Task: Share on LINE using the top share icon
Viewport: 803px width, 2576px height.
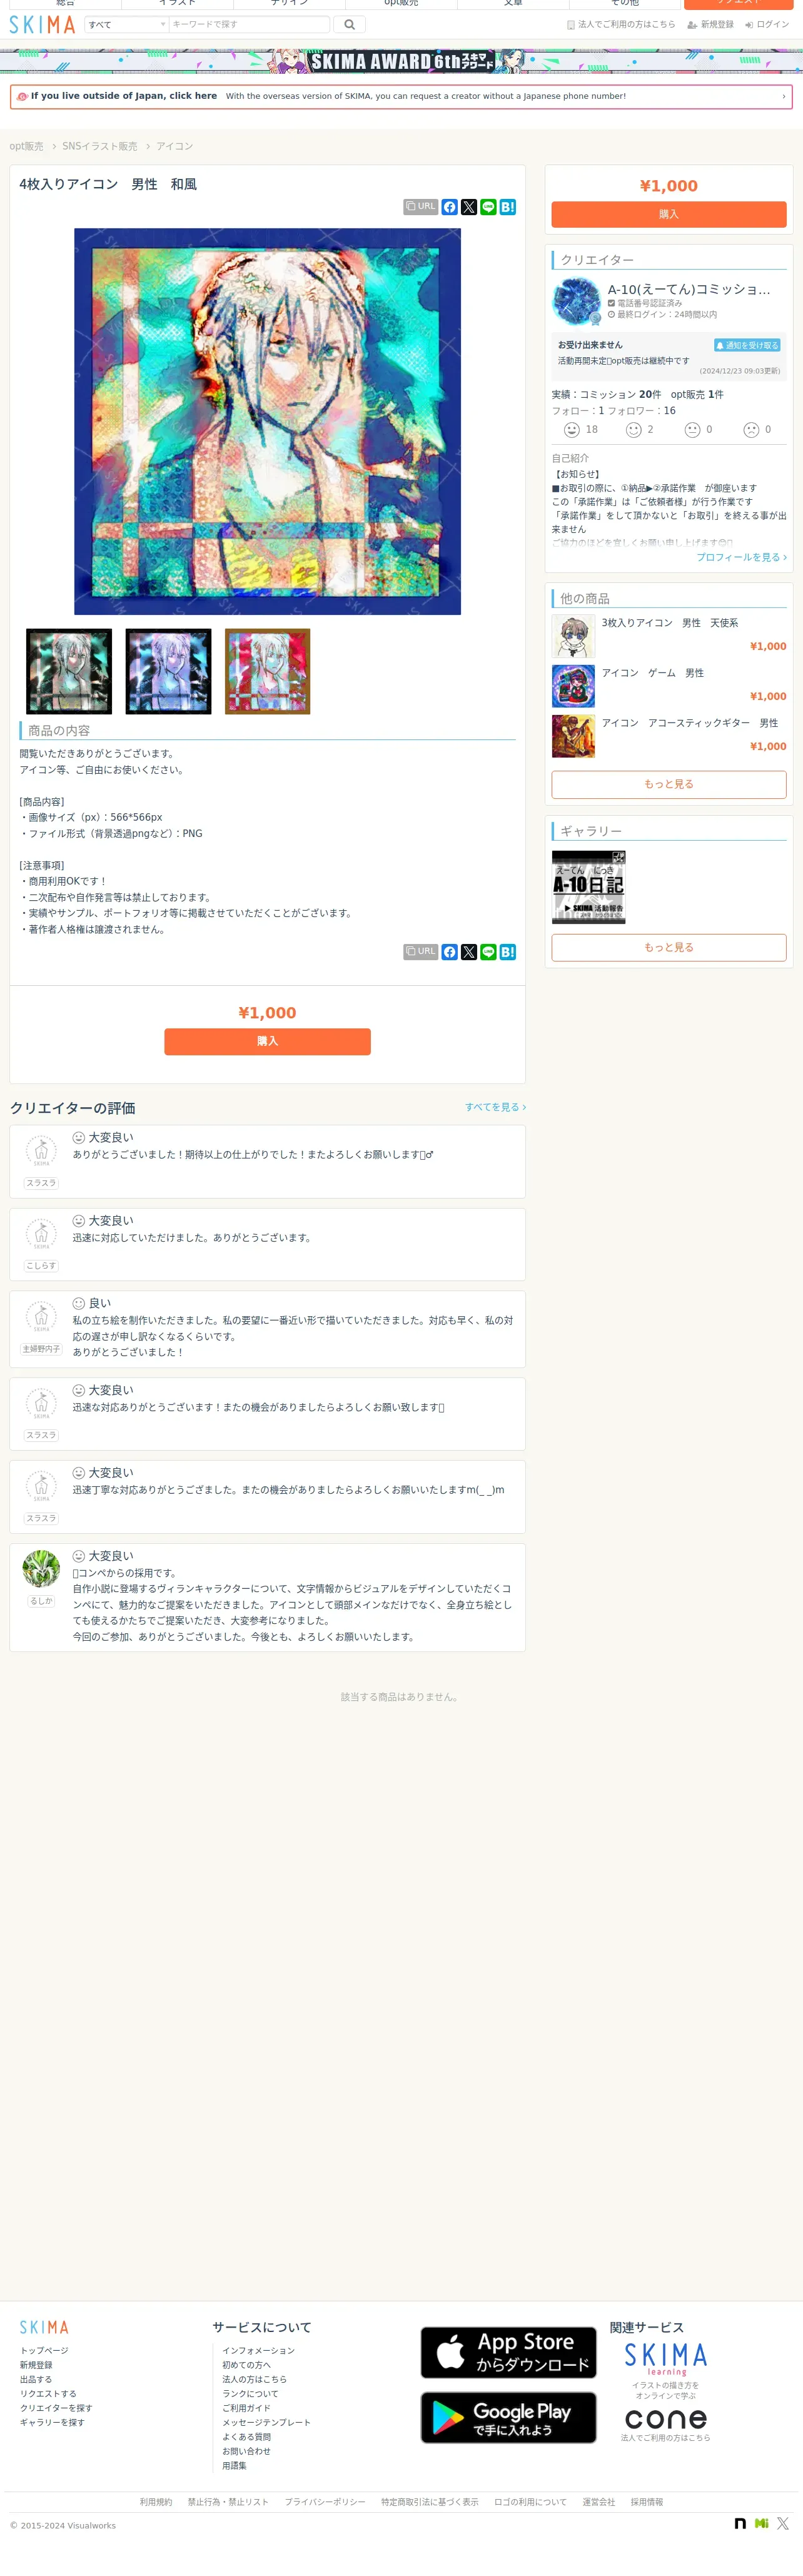Action: pyautogui.click(x=488, y=207)
